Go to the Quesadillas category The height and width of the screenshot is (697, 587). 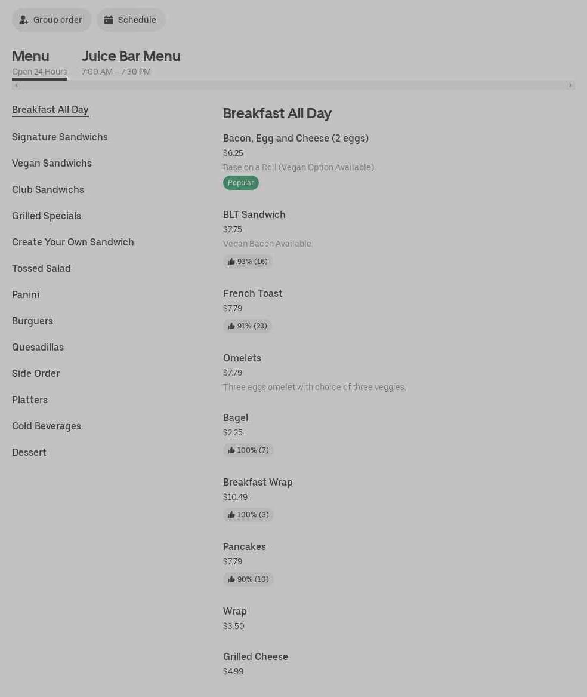click(38, 348)
